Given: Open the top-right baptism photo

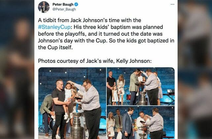Looking at the screenshot, I should click(x=141, y=86).
